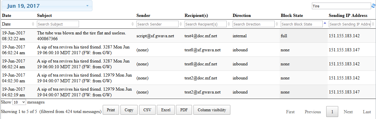
Task: Click the global search box containing Tire
Action: tap(341, 6)
